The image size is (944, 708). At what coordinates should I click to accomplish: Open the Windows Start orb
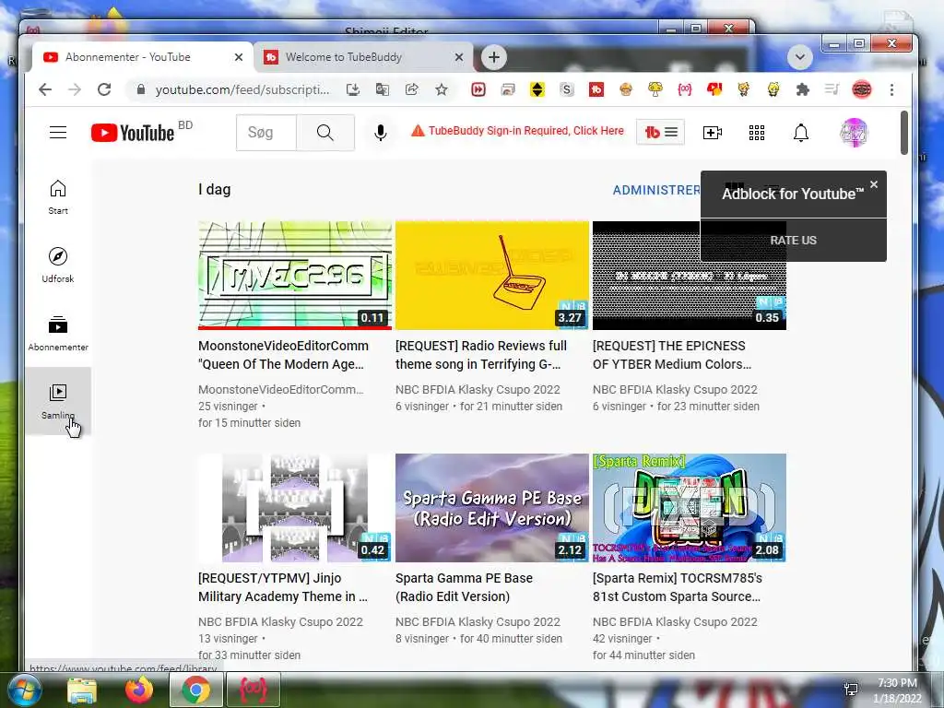click(23, 690)
